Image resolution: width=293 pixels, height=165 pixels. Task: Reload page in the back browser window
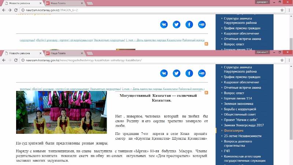[16, 10]
